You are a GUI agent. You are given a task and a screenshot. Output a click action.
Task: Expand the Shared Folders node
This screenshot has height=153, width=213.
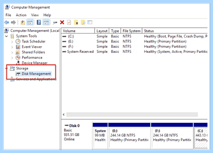[12, 52]
